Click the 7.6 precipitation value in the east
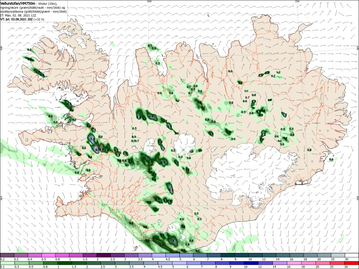The height and width of the screenshot is (269, 359). (x=264, y=135)
